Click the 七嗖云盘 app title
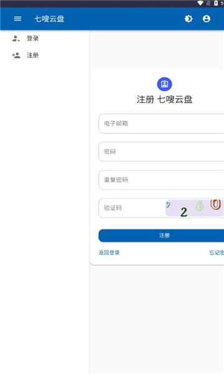 click(49, 19)
